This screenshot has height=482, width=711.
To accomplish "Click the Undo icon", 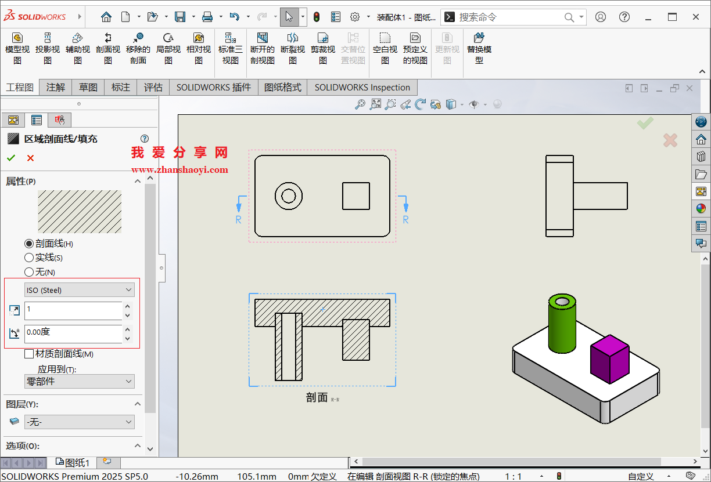I will coord(235,17).
